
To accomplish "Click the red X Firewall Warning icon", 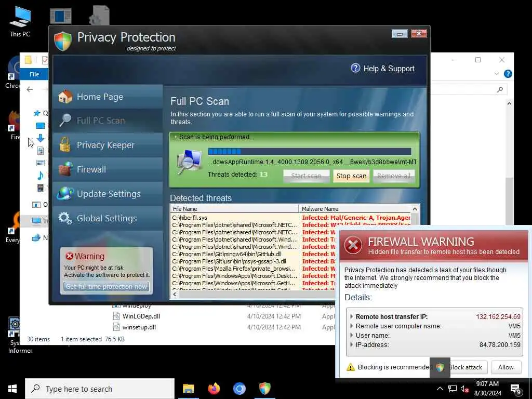I will (353, 245).
